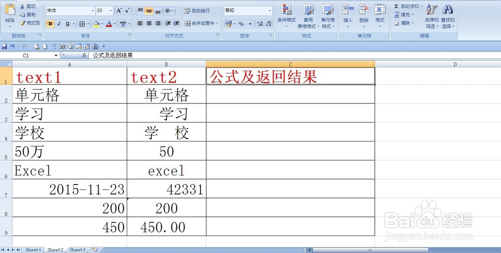The height and width of the screenshot is (253, 501).
Task: Click the Undo arrow in quick access toolbar
Action: point(12,46)
